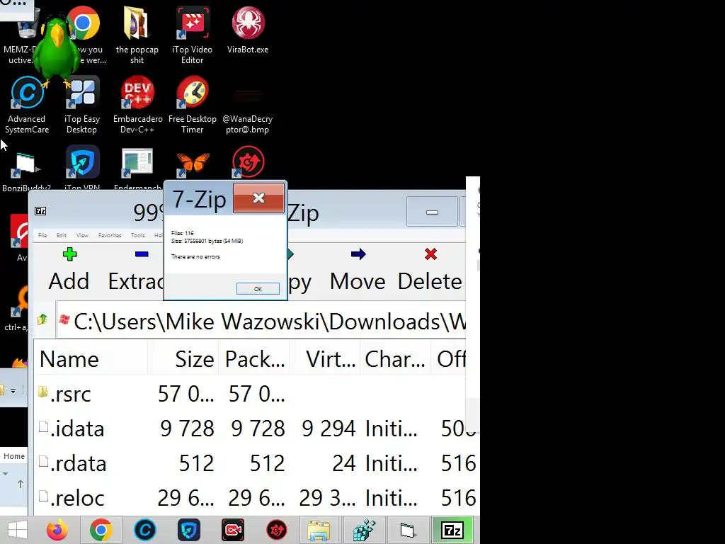The height and width of the screenshot is (544, 725).
Task: Click the up arrow in the Explorer window
Action: click(x=21, y=484)
